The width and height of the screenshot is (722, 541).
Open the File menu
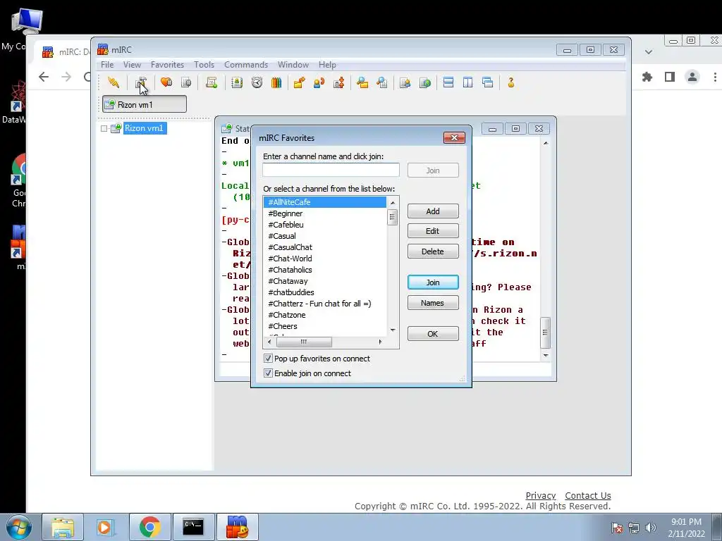(x=107, y=65)
